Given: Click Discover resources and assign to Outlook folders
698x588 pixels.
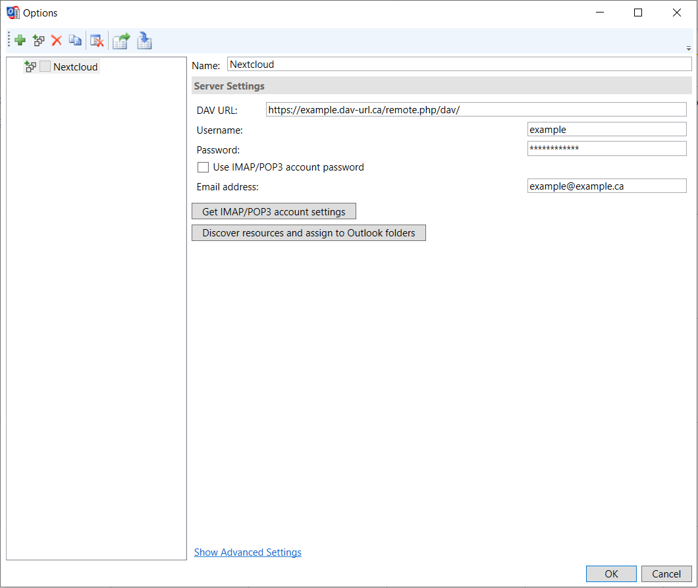Looking at the screenshot, I should (308, 233).
